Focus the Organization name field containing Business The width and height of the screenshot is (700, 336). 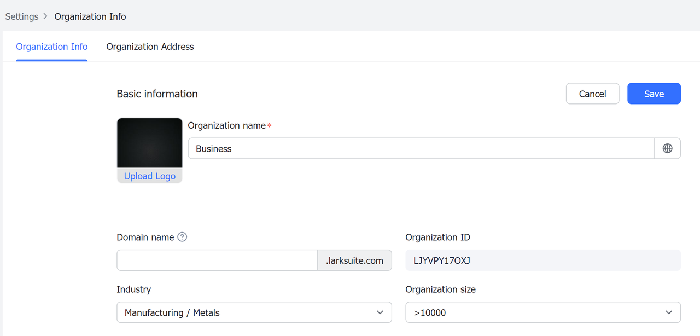pyautogui.click(x=421, y=148)
